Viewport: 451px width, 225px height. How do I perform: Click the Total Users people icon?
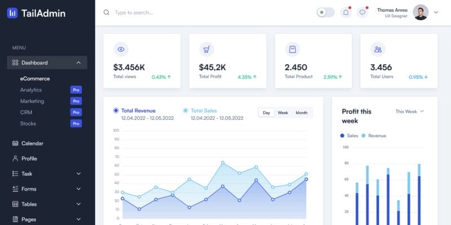378,49
